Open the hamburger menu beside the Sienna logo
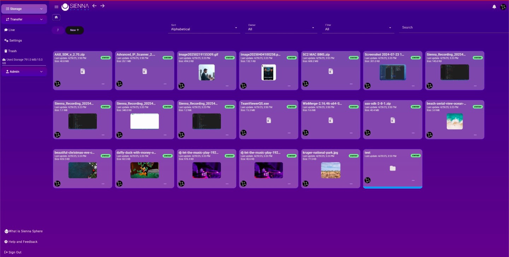509x257 pixels. pyautogui.click(x=57, y=7)
